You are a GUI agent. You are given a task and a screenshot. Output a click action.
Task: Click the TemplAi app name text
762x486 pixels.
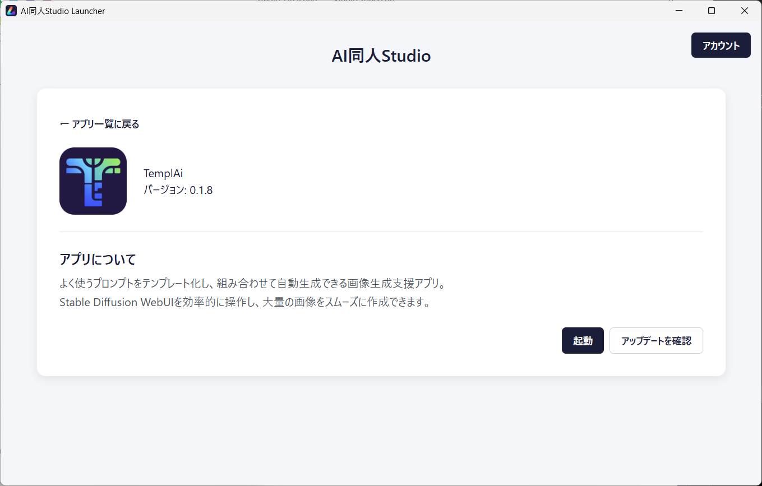pyautogui.click(x=163, y=174)
